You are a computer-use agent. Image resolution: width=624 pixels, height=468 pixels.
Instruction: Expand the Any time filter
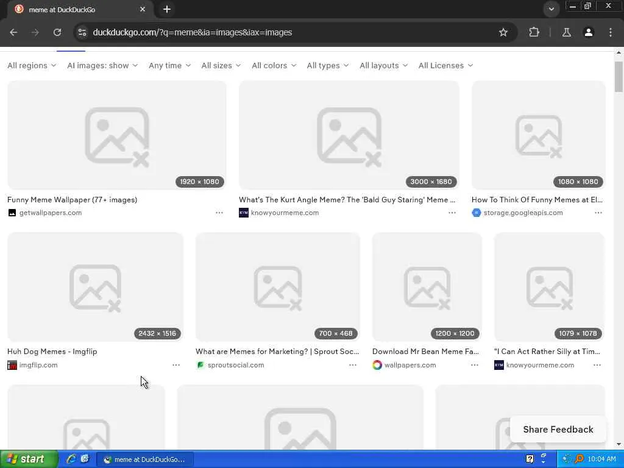(169, 65)
